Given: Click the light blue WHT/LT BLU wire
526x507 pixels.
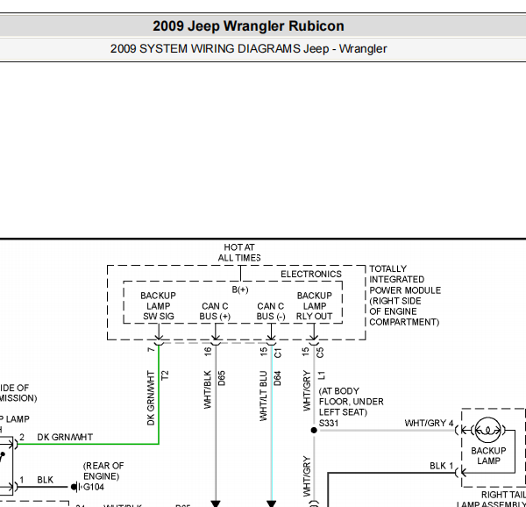Looking at the screenshot, I should coord(272,423).
